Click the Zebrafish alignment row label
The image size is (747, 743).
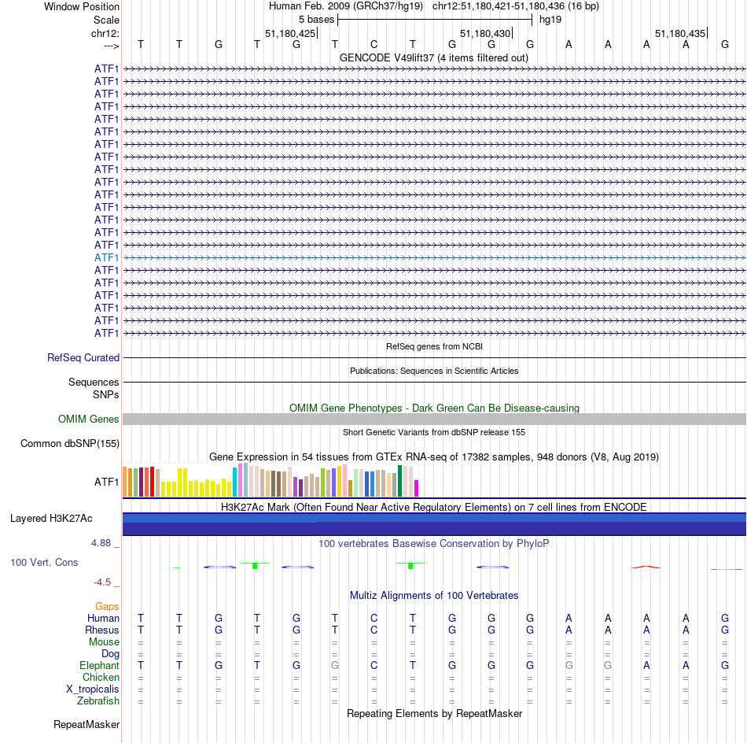click(98, 701)
